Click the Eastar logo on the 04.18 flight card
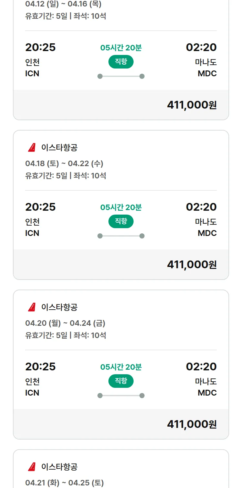This screenshot has height=488, width=242. pos(32,148)
